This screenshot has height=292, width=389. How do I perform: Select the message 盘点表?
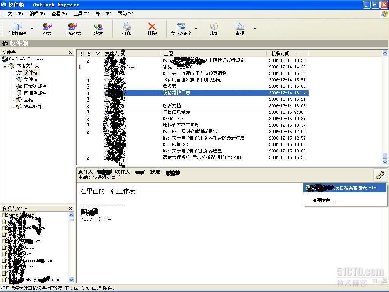[193, 86]
